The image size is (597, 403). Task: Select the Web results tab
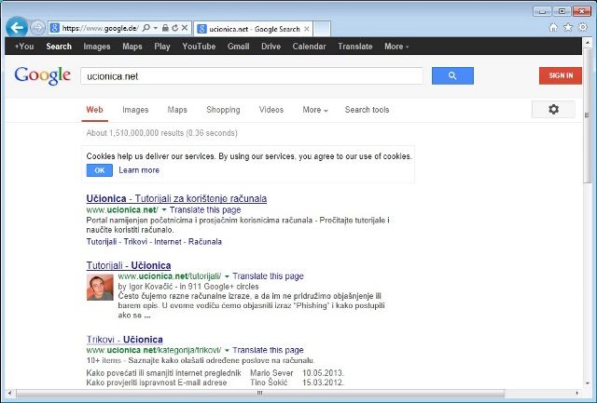[94, 110]
